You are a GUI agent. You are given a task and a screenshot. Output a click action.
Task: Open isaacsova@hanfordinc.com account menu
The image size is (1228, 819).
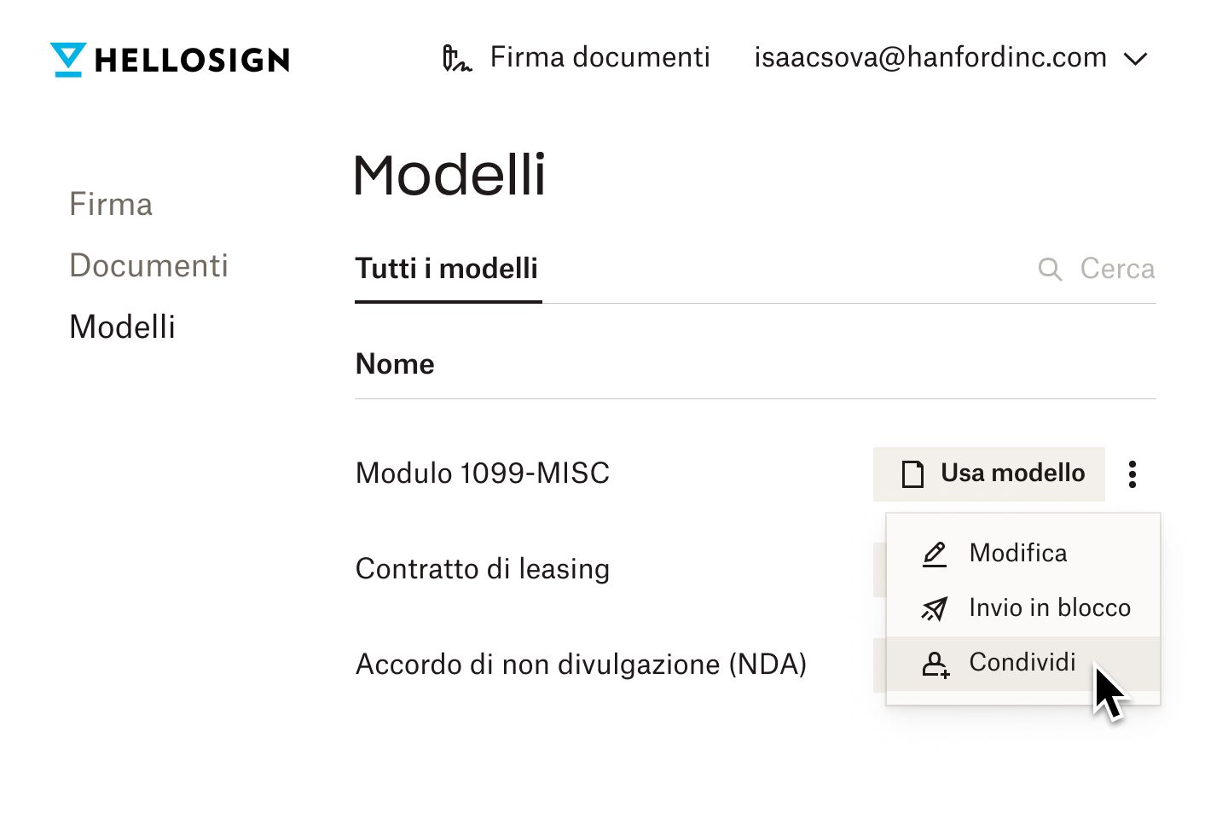point(930,58)
